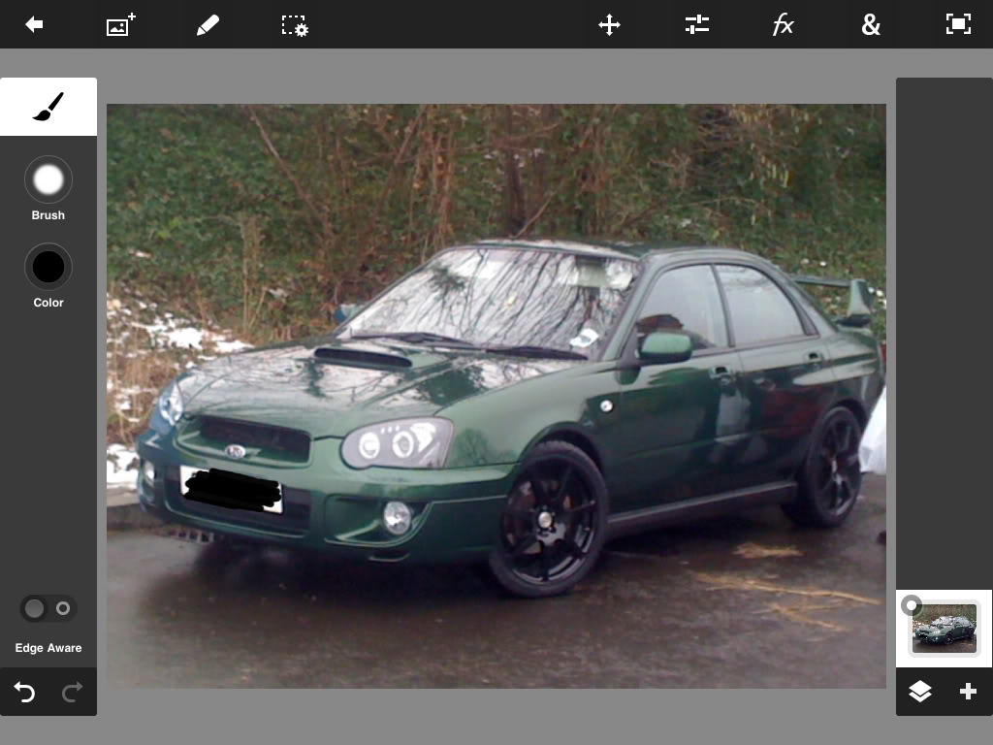Open the Add Image menu
The width and height of the screenshot is (993, 745).
(120, 25)
